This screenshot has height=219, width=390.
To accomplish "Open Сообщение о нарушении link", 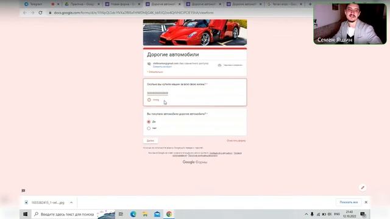I will [221, 153].
